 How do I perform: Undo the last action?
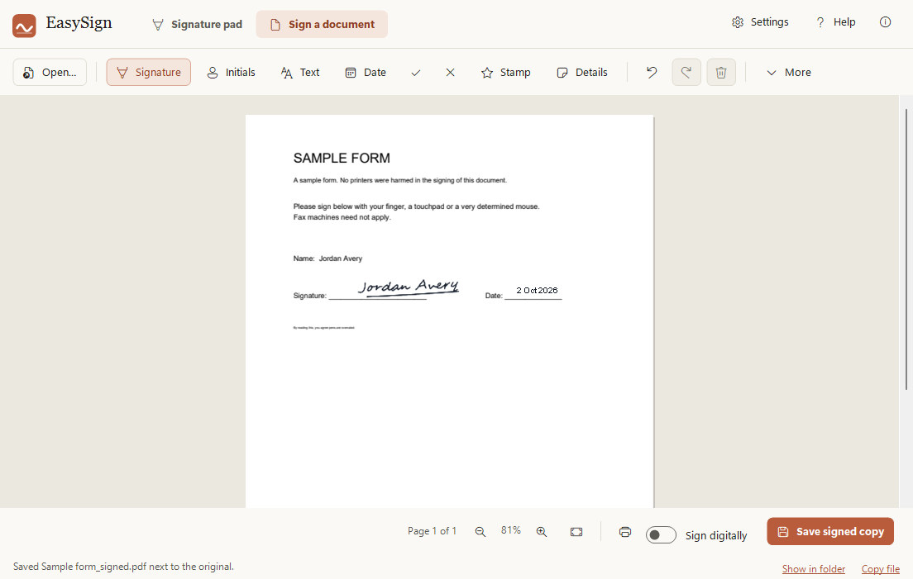pos(652,72)
